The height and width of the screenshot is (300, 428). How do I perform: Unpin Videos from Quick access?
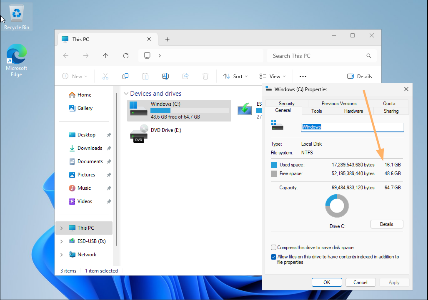109,201
